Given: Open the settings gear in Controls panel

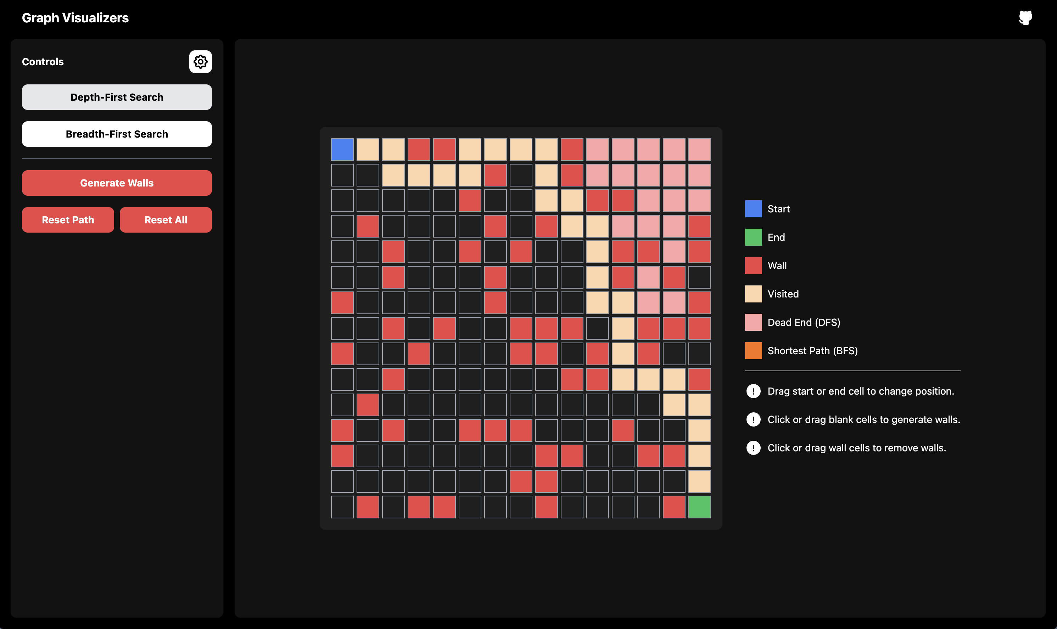Looking at the screenshot, I should pos(200,61).
